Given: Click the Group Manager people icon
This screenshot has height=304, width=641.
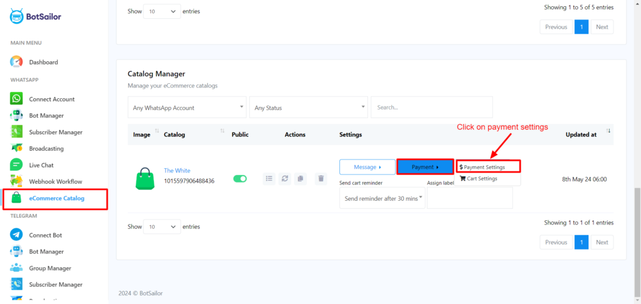Looking at the screenshot, I should tap(16, 268).
